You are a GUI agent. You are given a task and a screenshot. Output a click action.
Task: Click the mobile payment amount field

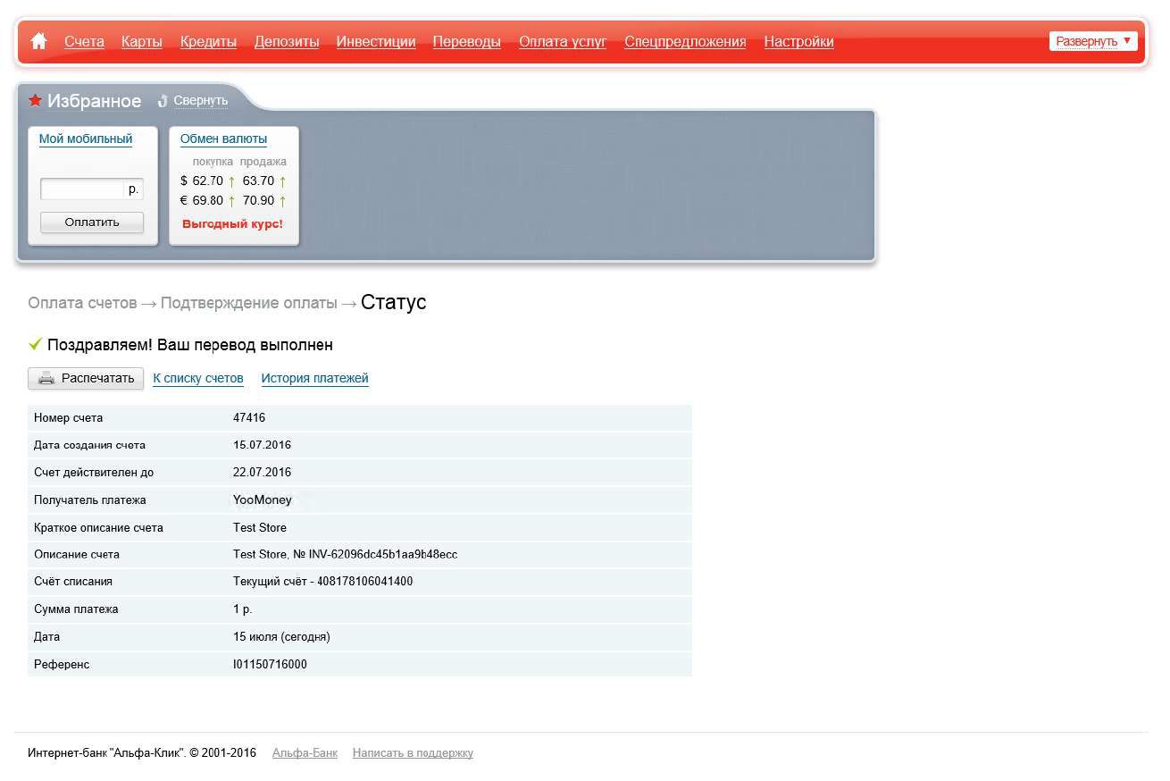point(82,189)
